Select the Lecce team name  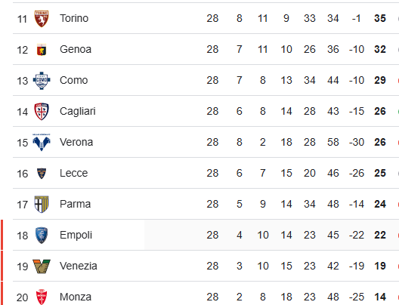tap(74, 173)
